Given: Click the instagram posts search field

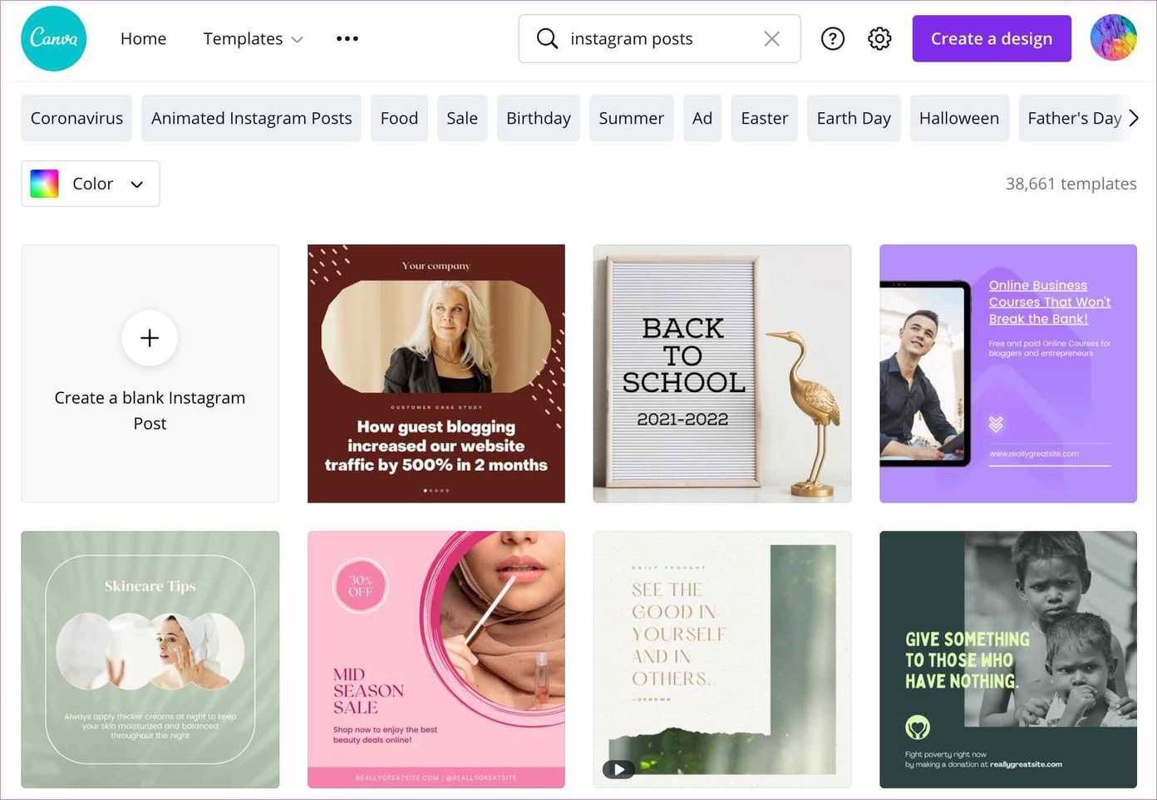Looking at the screenshot, I should point(660,38).
